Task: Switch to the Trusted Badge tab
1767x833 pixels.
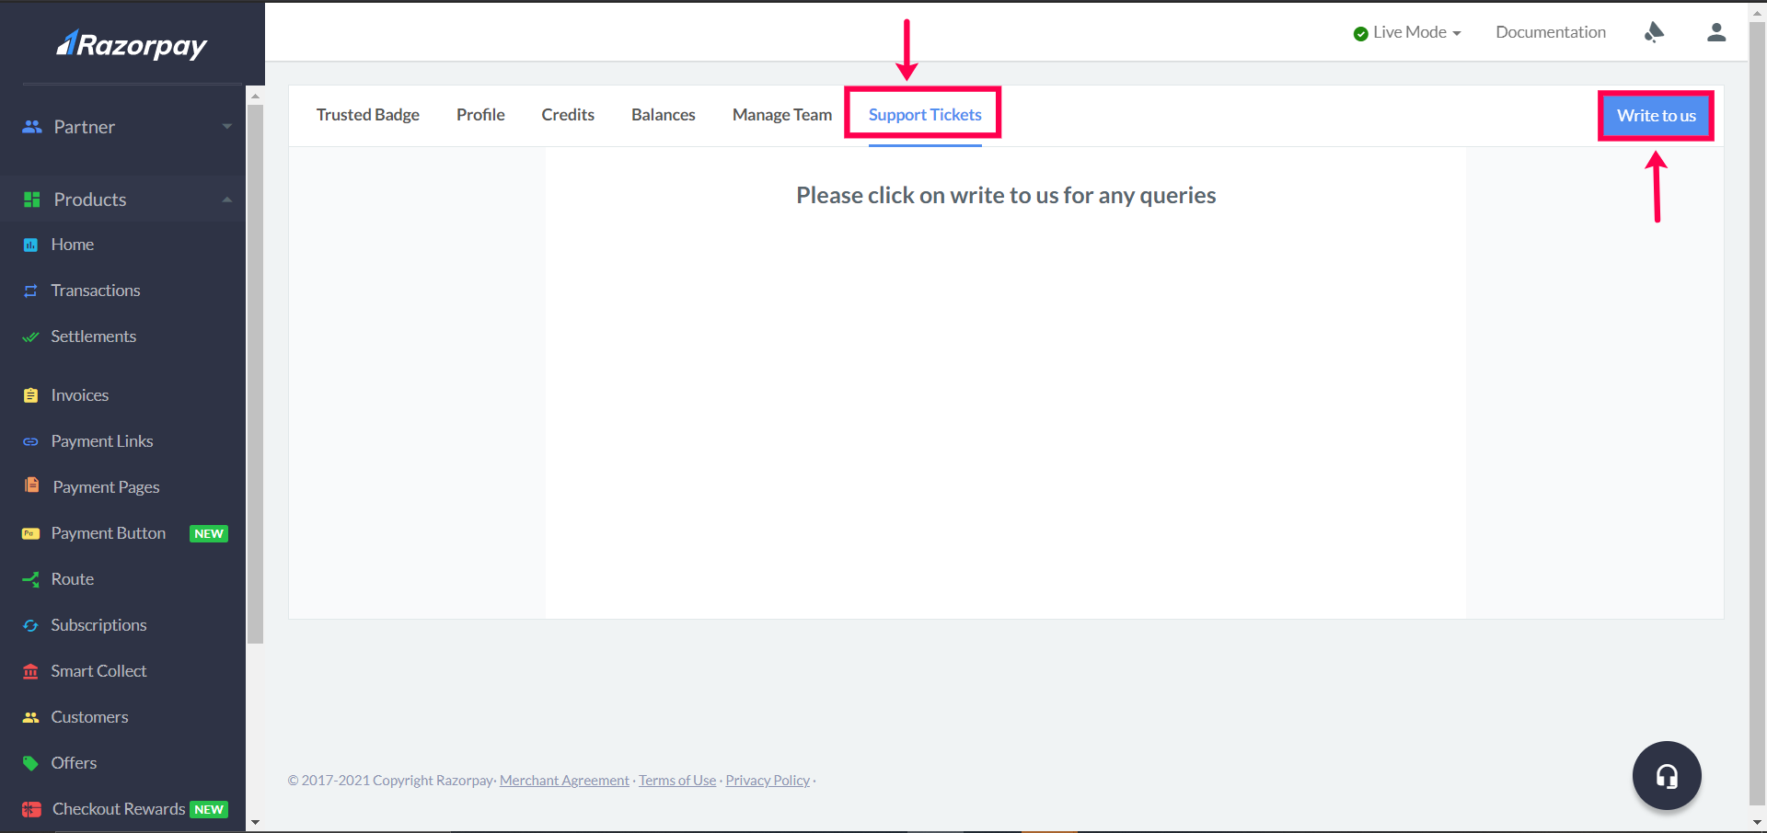Action: 368,115
